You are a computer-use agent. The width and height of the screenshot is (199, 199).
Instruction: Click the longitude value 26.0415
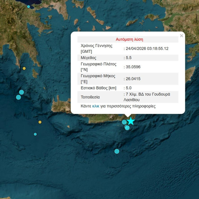(132, 79)
